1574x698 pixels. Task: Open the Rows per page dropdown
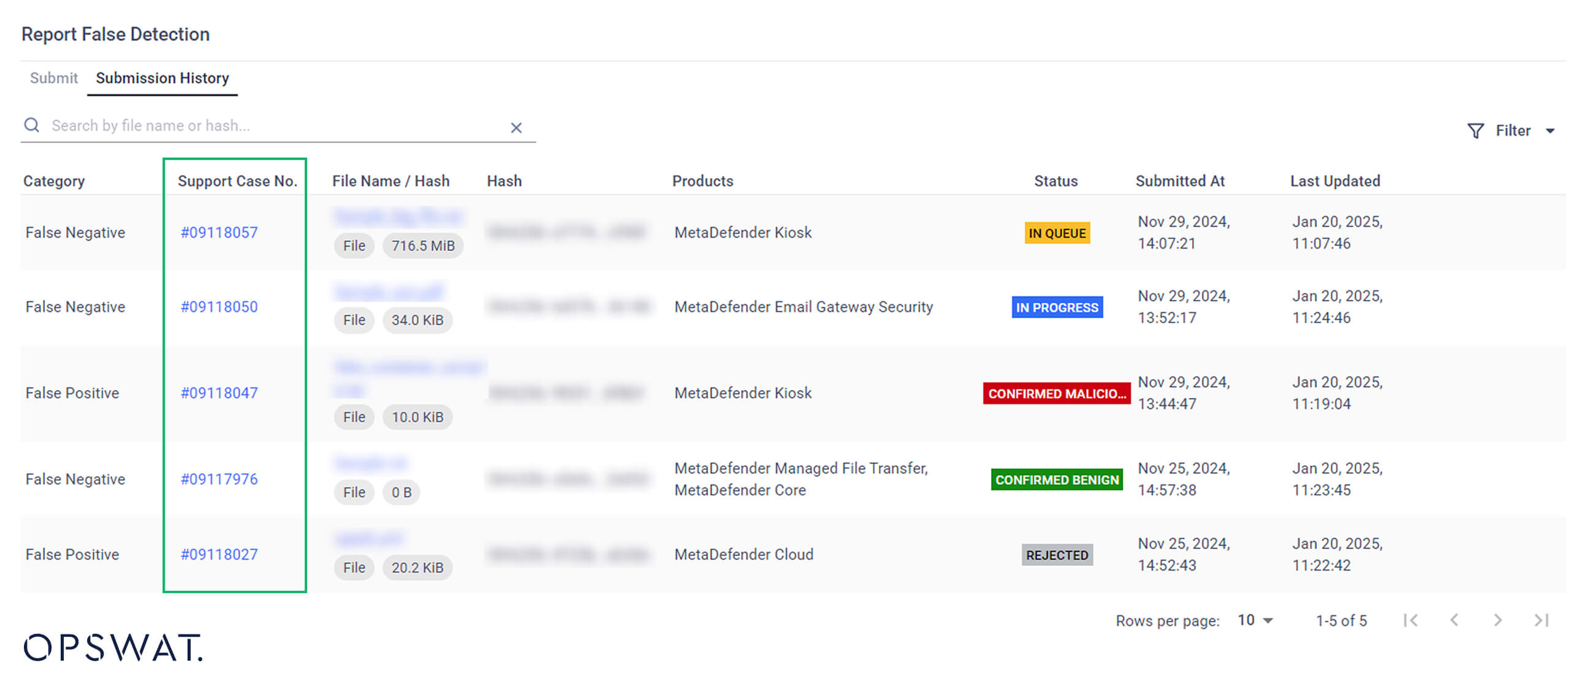pyautogui.click(x=1255, y=620)
